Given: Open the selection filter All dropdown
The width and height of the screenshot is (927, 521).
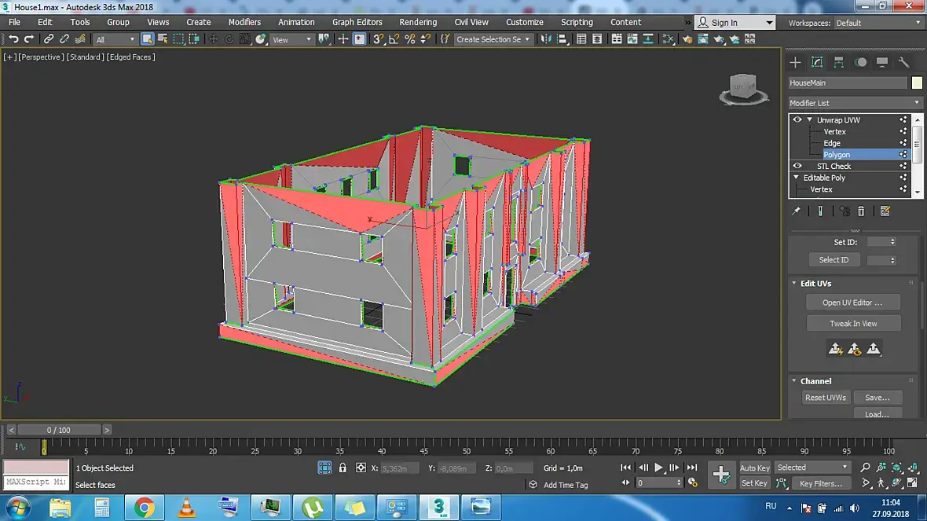Looking at the screenshot, I should tap(115, 39).
